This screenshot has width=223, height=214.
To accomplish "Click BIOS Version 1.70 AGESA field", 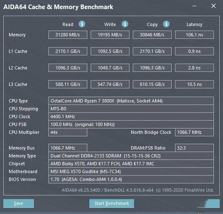I will [131, 179].
